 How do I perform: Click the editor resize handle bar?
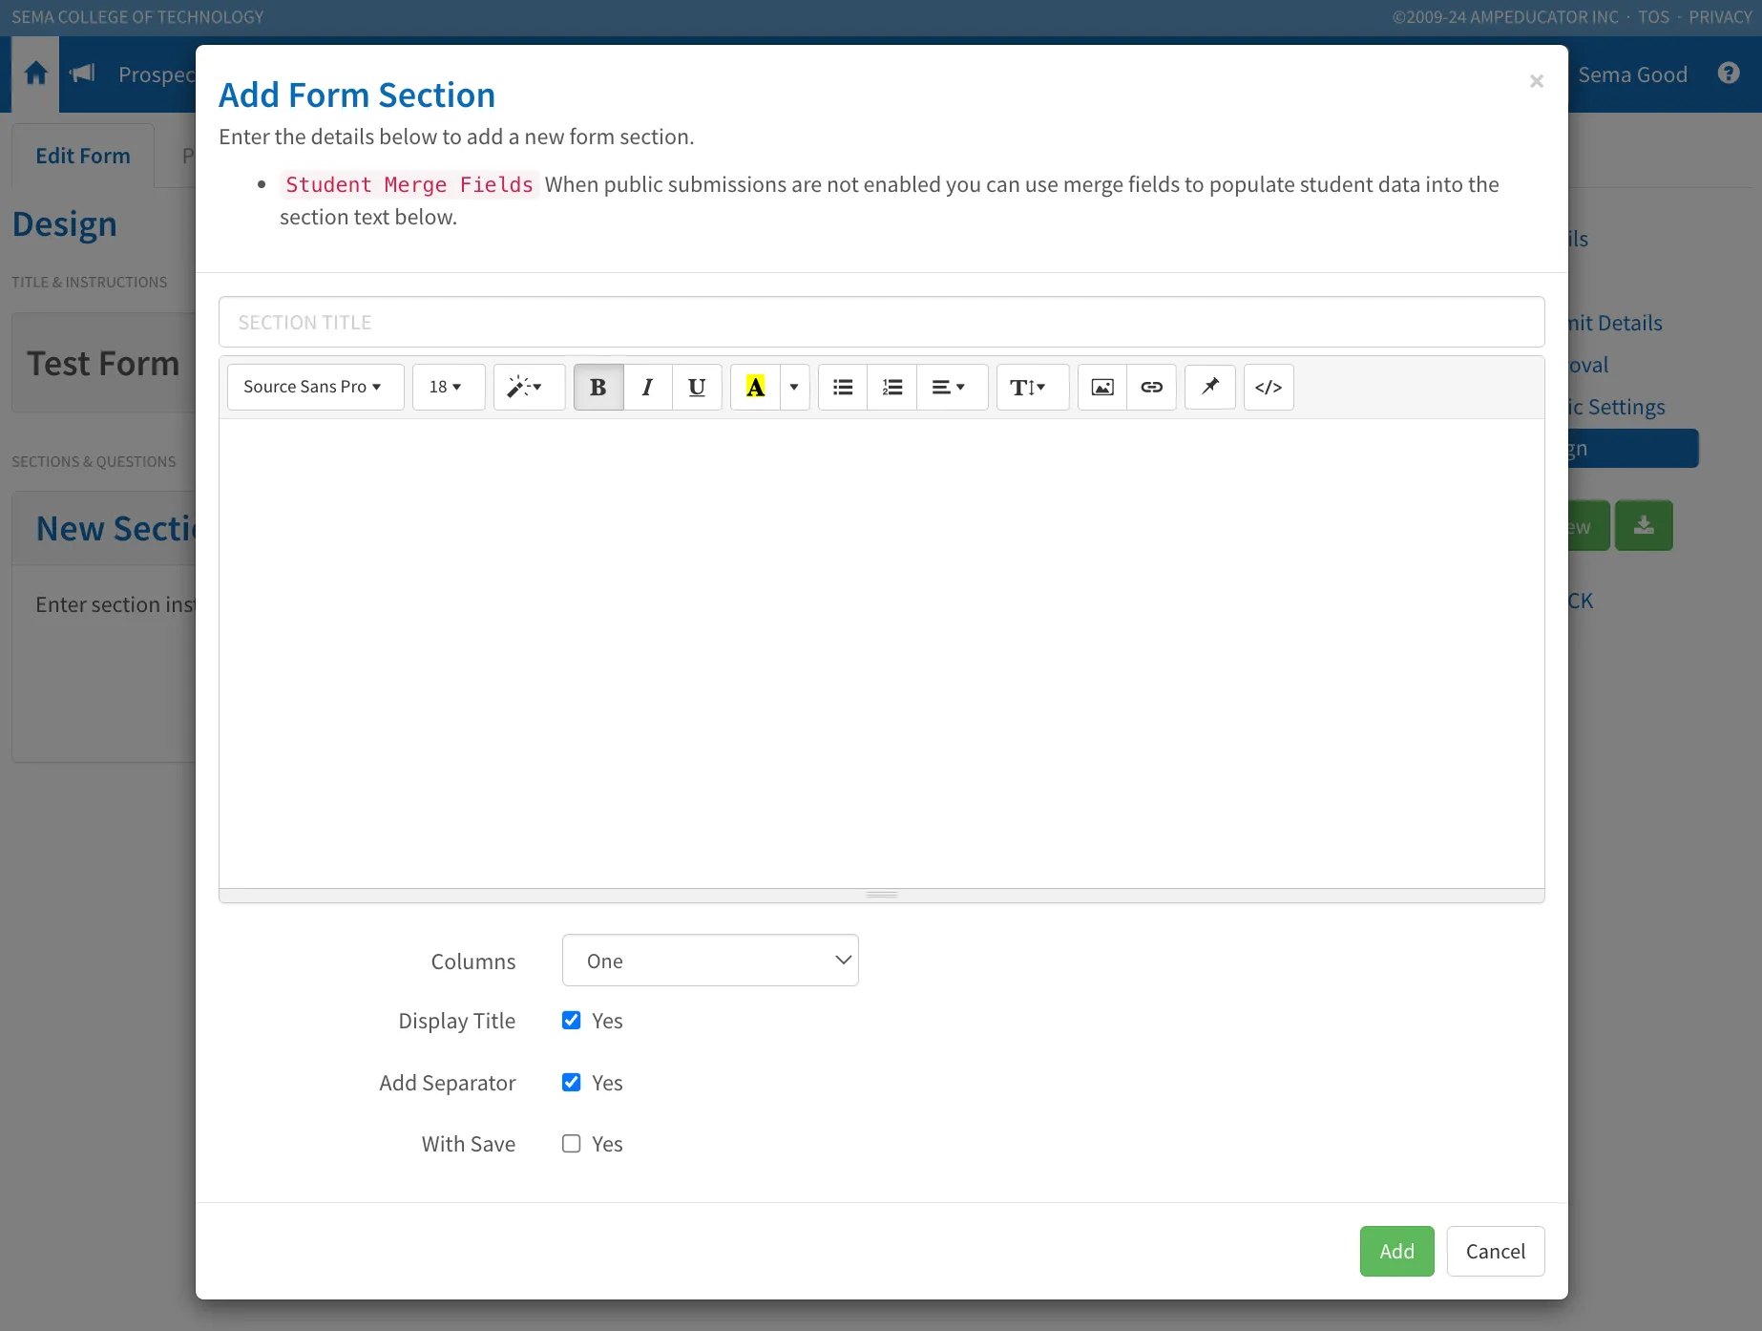[882, 896]
